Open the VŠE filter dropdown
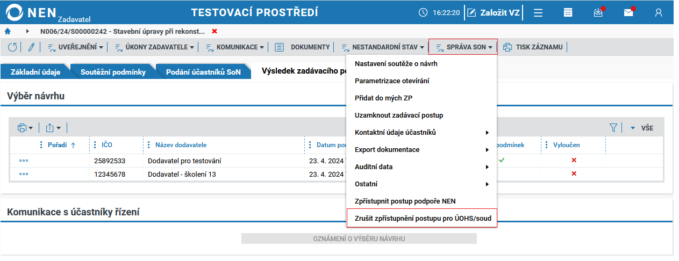 click(641, 128)
